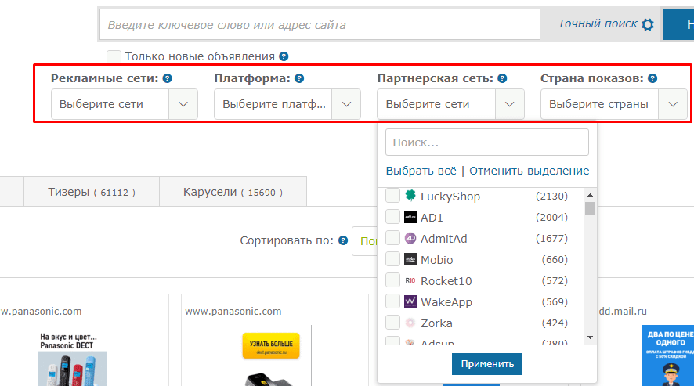Click LuckyShop count (2130)
Screen dimensions: 694x386
tap(551, 196)
